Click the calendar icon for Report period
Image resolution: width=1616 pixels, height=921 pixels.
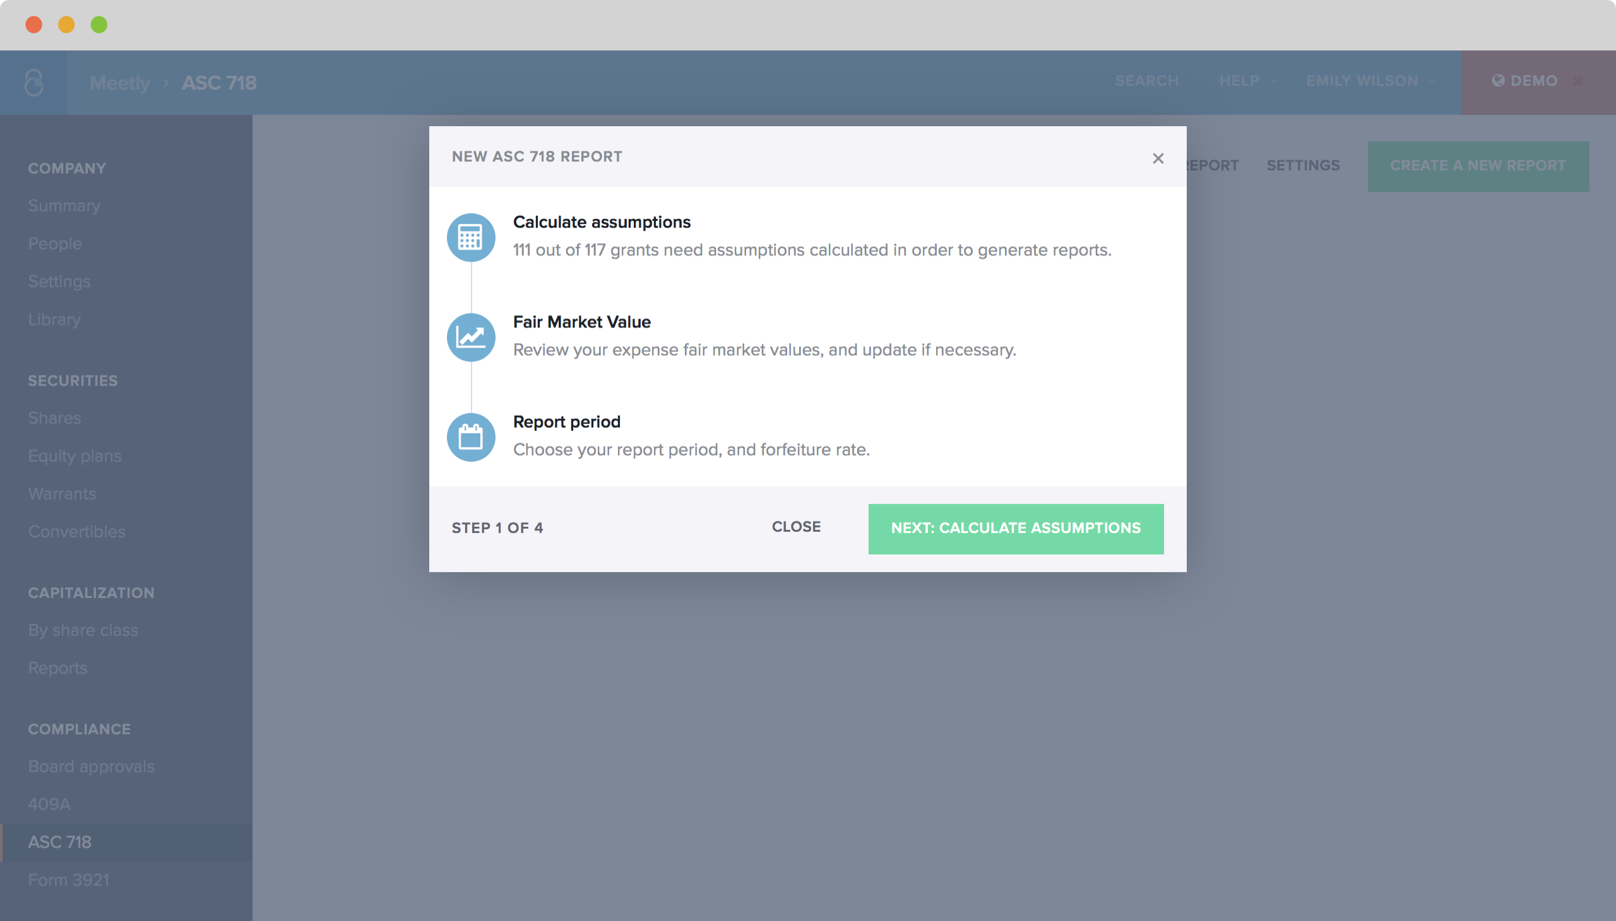pos(470,437)
